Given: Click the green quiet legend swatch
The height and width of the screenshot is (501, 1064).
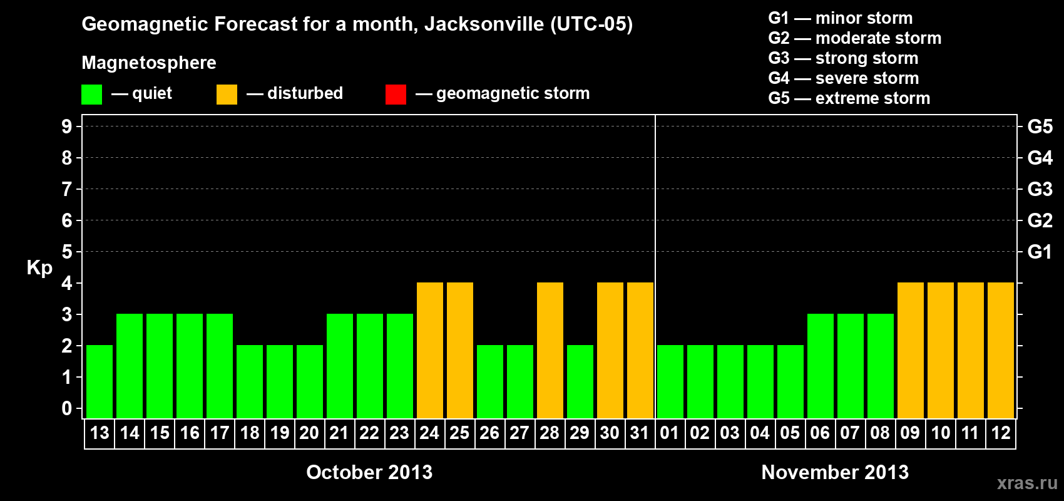Looking at the screenshot, I should (x=91, y=95).
